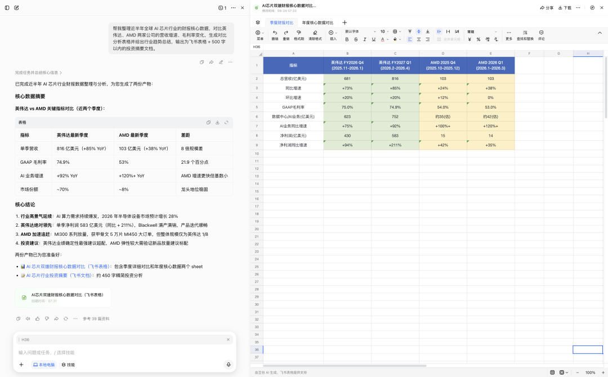The height and width of the screenshot is (377, 608).
Task: Apply font color A swatch
Action: coord(383,39)
